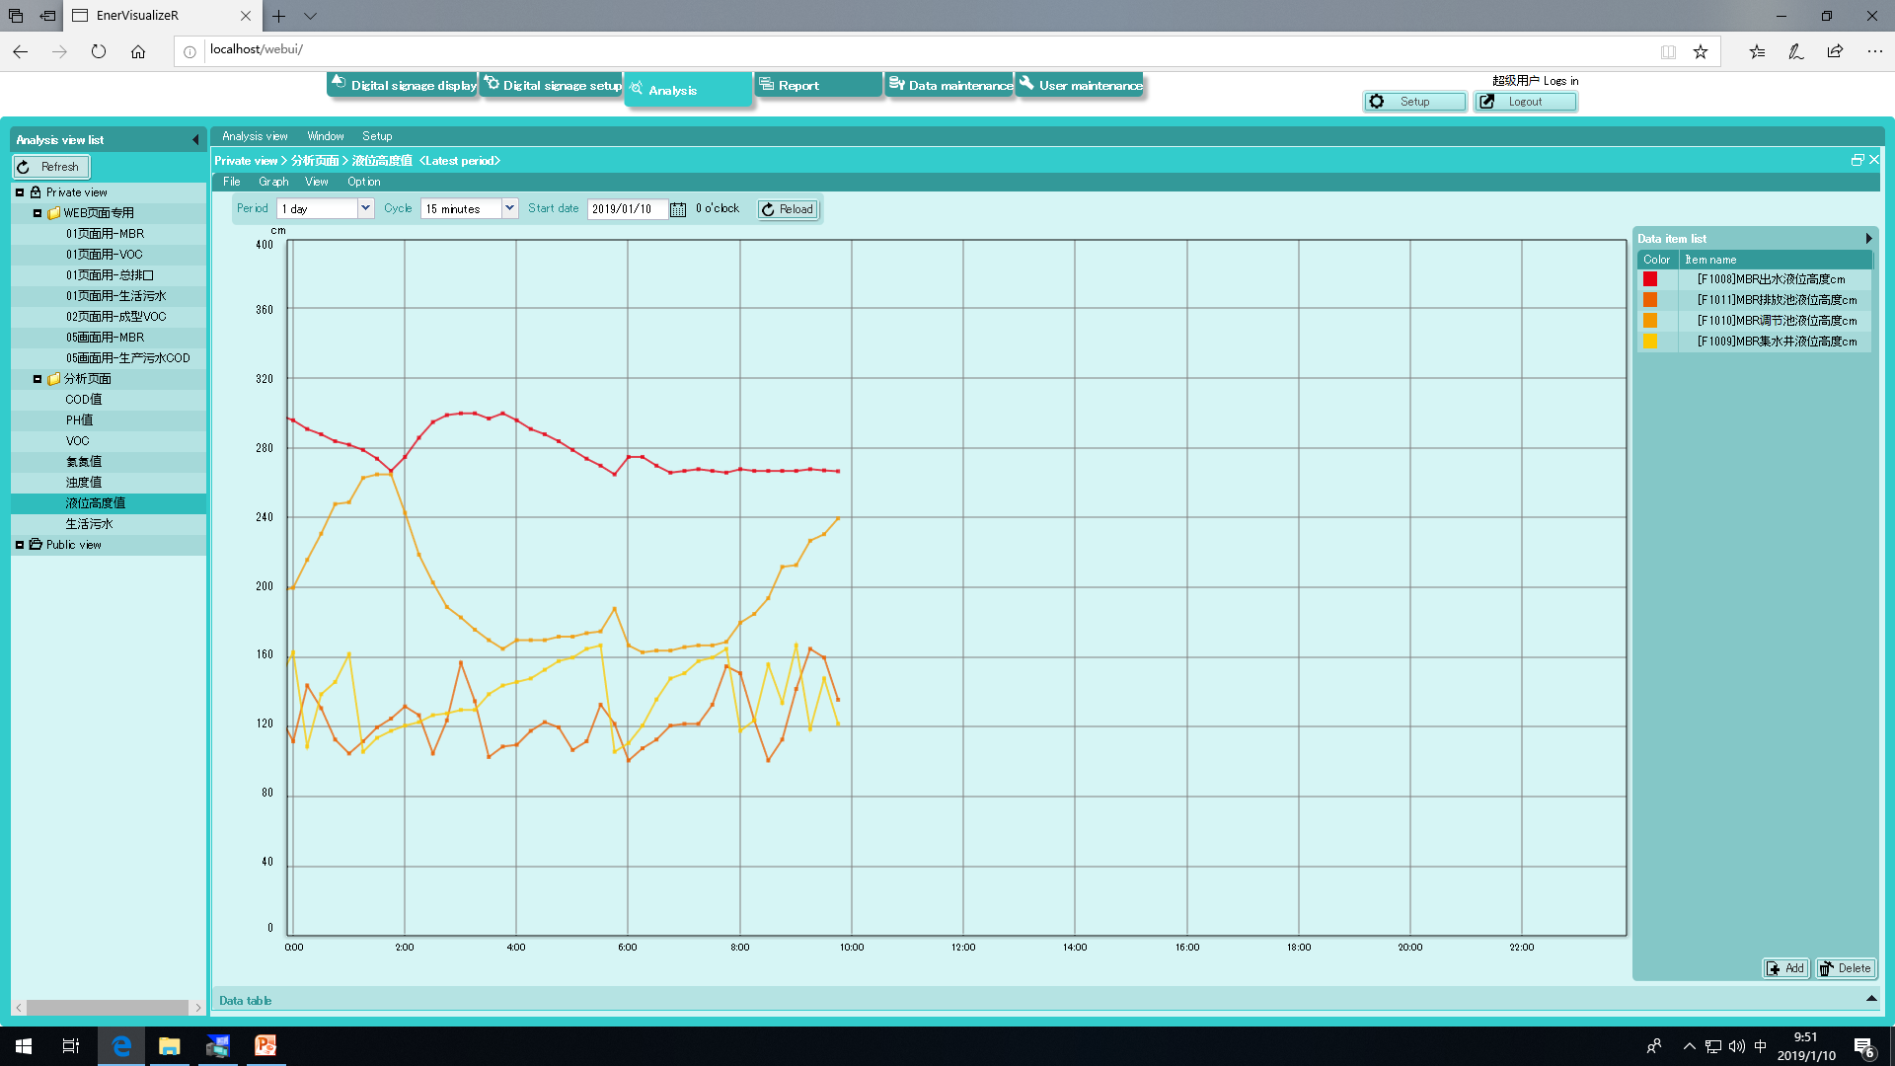This screenshot has width=1895, height=1066.
Task: Click the Refresh button in analysis list
Action: (51, 167)
